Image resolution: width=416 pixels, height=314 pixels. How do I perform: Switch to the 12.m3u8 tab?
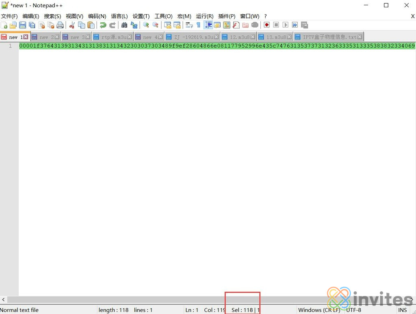pos(238,37)
